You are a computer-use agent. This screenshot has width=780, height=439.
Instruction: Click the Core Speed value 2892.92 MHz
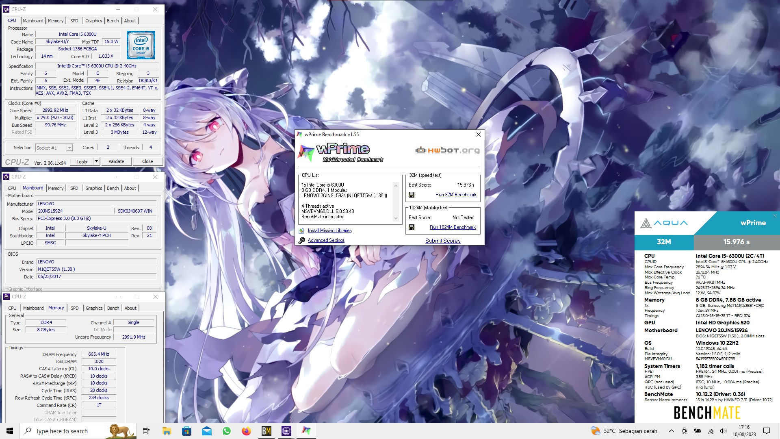click(56, 111)
